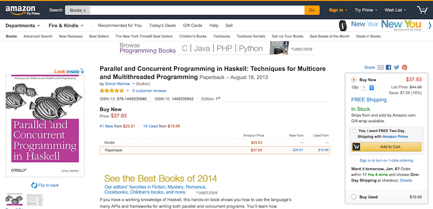Viewport: 433px width, 209px height.
Task: Open One-Day Shipping Details link
Action: pos(405,180)
